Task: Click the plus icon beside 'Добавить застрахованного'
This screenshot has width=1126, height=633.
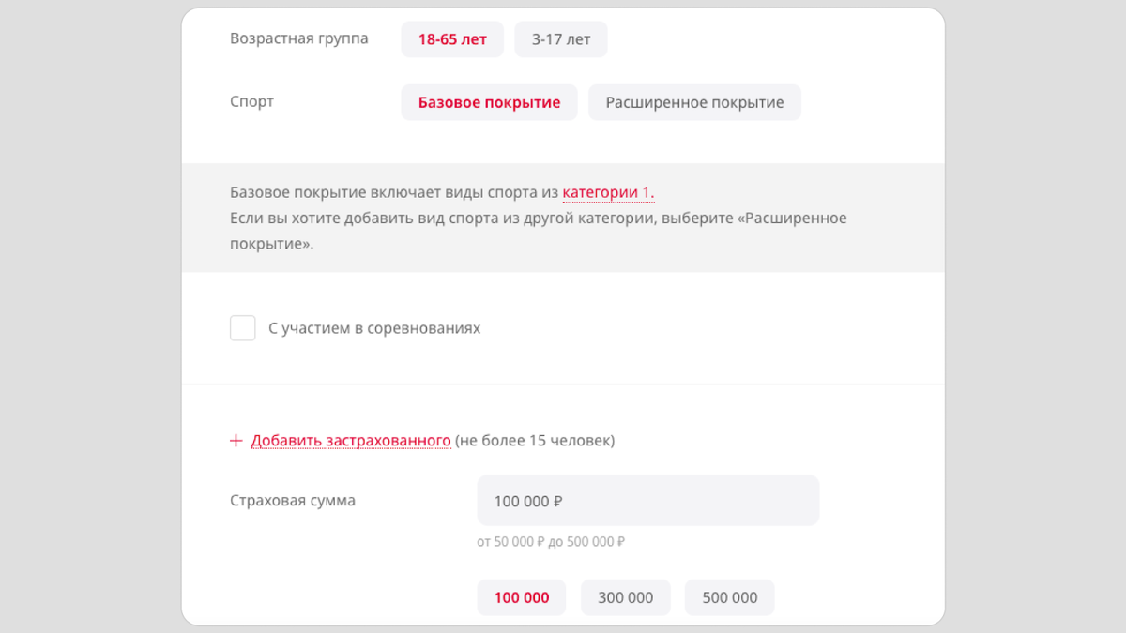Action: pyautogui.click(x=236, y=439)
